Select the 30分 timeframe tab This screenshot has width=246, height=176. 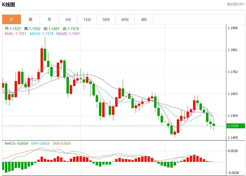[x=106, y=19]
